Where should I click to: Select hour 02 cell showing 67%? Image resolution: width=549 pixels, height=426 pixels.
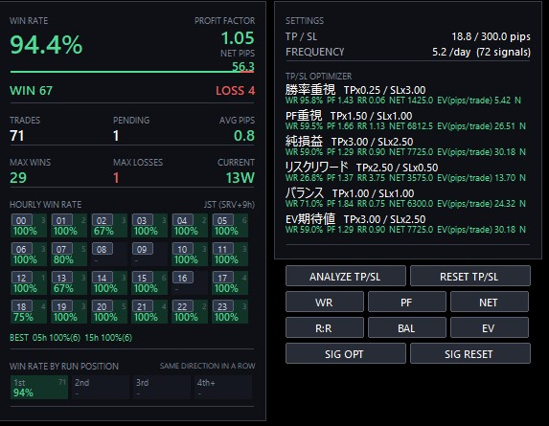point(109,226)
